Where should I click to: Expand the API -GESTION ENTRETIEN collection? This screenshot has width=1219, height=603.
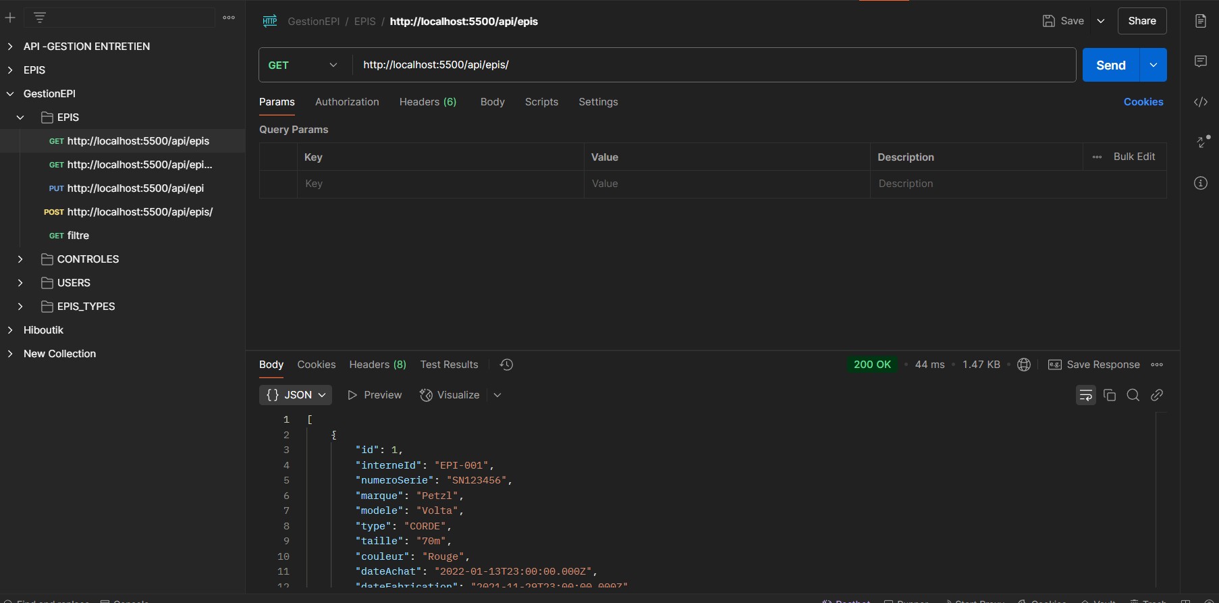tap(10, 47)
